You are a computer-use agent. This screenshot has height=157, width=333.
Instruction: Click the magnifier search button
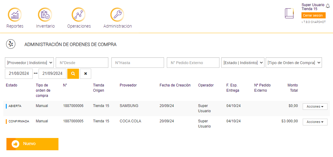(73, 74)
